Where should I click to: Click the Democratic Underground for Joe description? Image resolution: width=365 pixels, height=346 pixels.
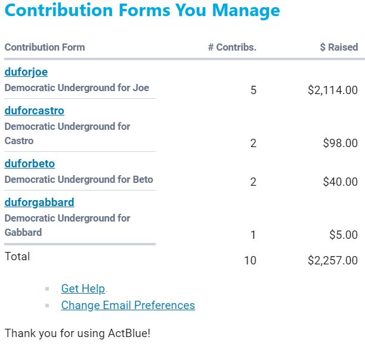(77, 88)
